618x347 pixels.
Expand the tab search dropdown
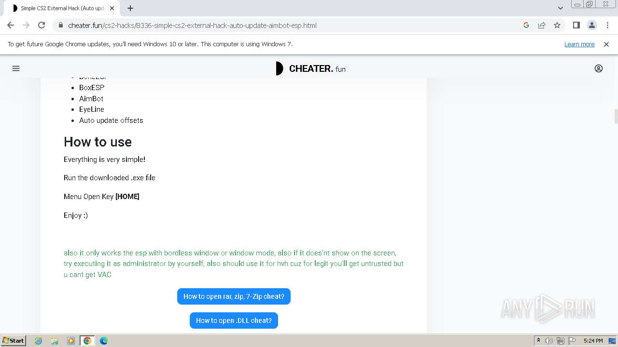point(561,8)
